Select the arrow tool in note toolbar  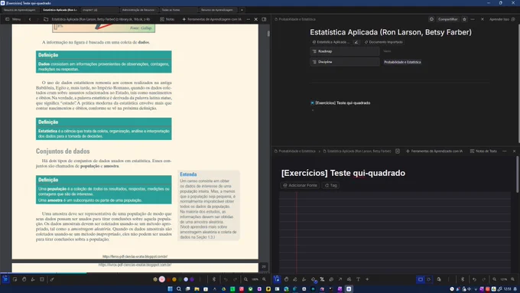340,279
